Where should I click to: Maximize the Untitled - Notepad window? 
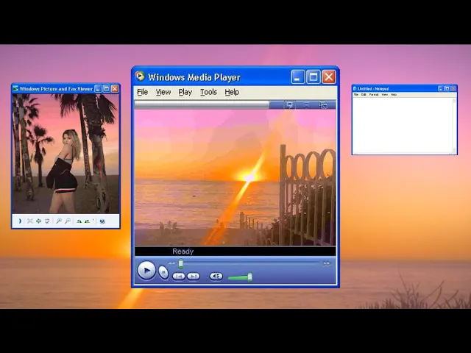pyautogui.click(x=447, y=88)
